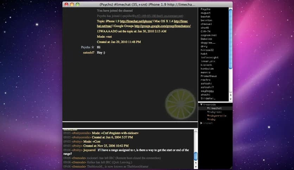
Task: Select member inner_six in the user list
Action: tap(208, 61)
